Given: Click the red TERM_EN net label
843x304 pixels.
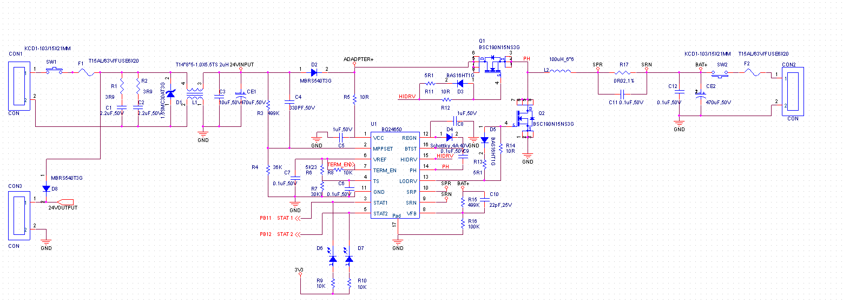Looking at the screenshot, I should (339, 164).
